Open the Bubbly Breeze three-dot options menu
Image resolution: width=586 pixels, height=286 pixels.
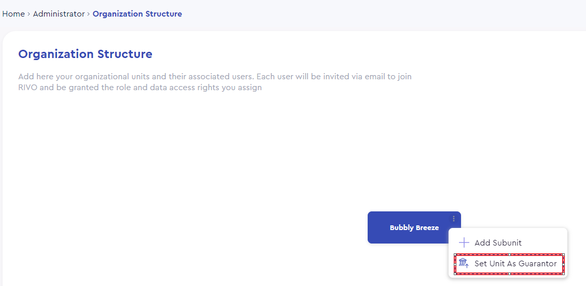(454, 219)
